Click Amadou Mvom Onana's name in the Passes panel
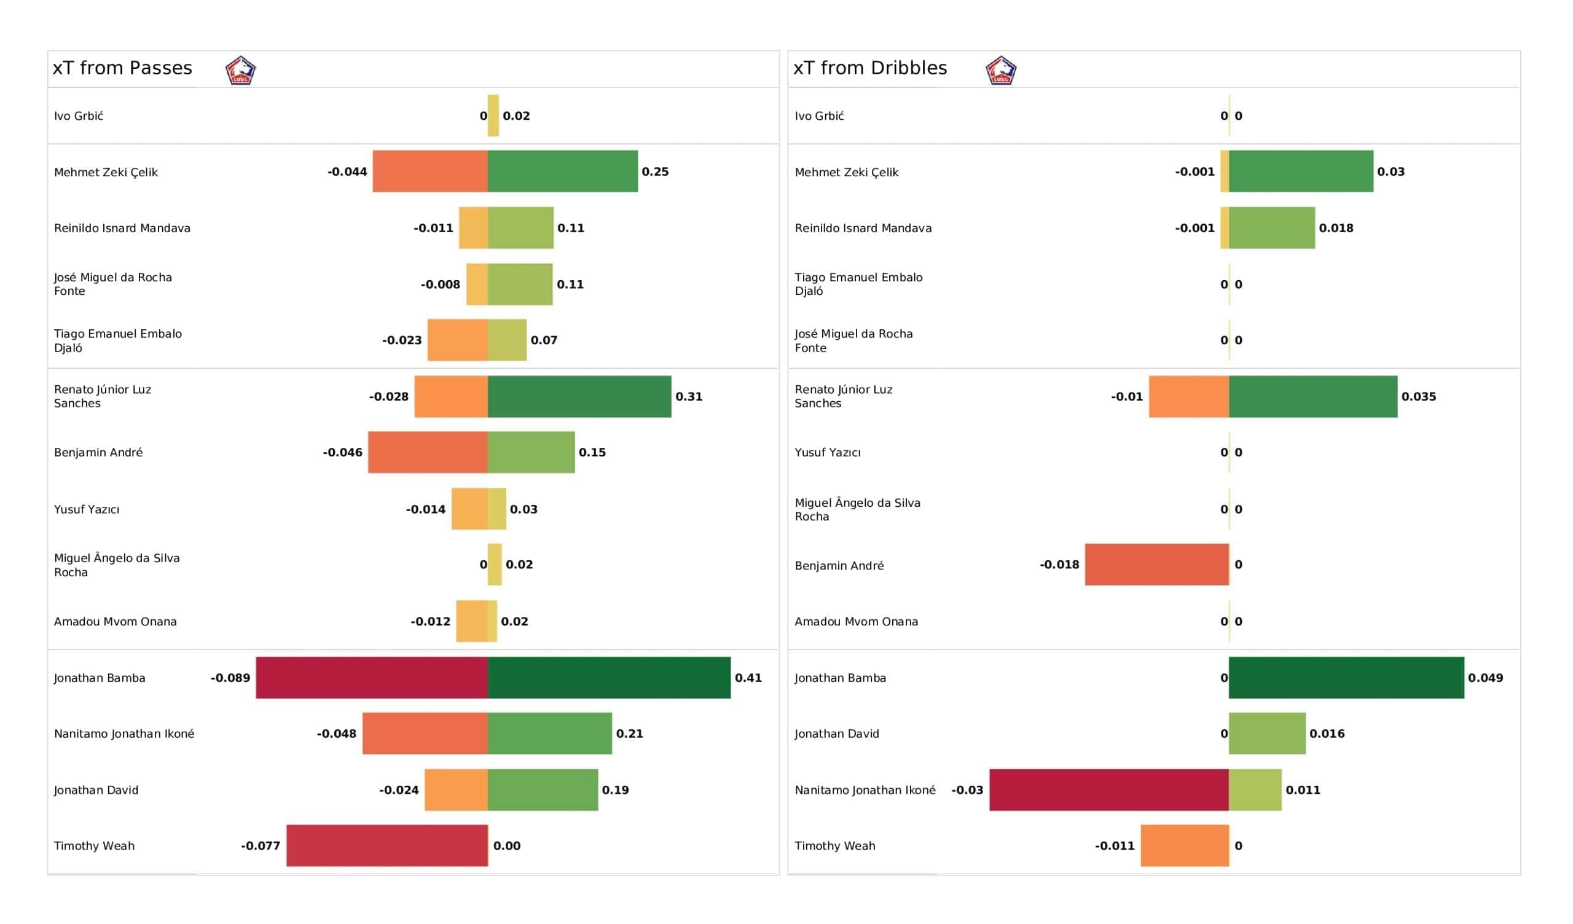 (x=116, y=621)
